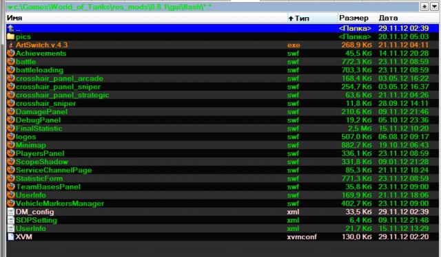Viewport: 441px width, 257px height.
Task: Click the FinalStatistic swf file icon
Action: coord(11,128)
